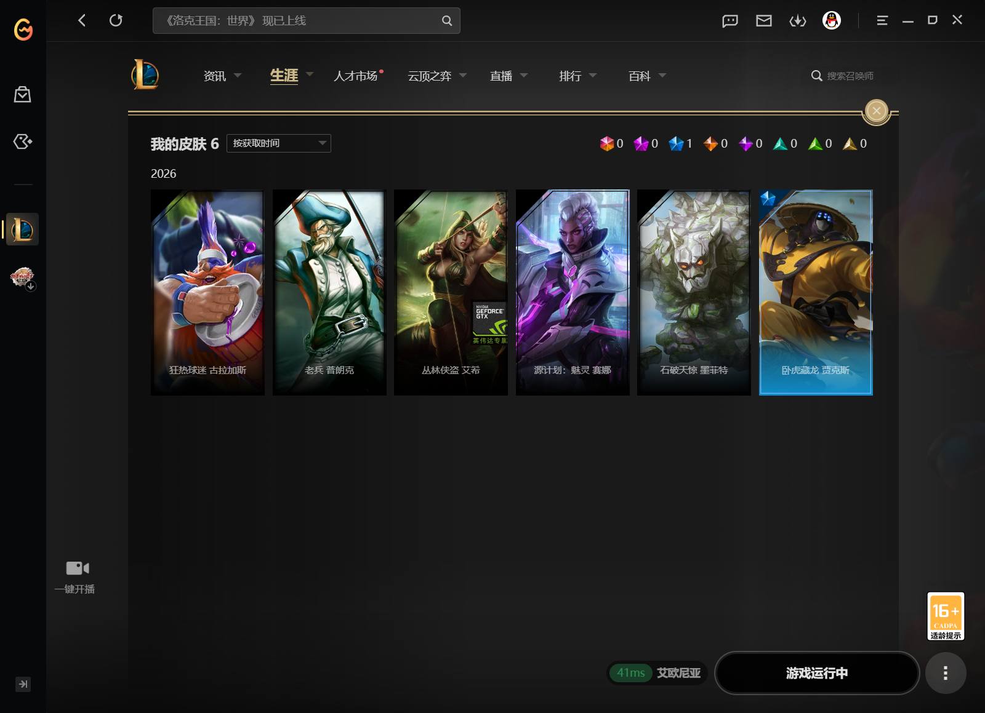Click the blue gem rarity icon showing 1
Viewport: 985px width, 713px height.
(x=676, y=143)
